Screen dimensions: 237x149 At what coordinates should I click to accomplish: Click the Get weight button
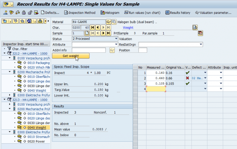pyautogui.click(x=71, y=56)
